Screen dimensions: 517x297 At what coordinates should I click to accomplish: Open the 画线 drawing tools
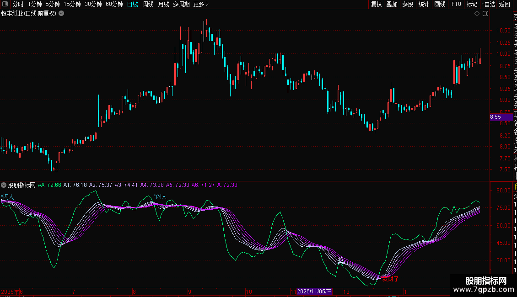pyautogui.click(x=440, y=4)
